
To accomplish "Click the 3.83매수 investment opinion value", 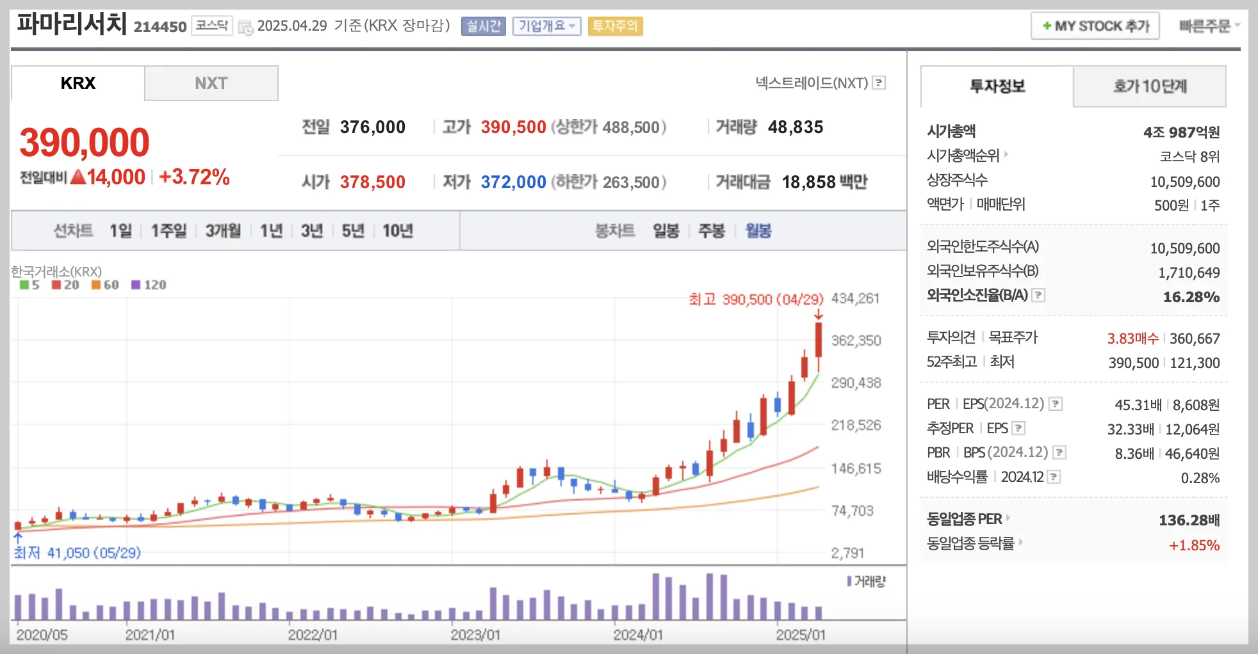I will pos(1133,338).
